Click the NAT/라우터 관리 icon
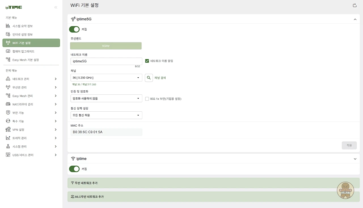The image size is (363, 208). pos(8,104)
